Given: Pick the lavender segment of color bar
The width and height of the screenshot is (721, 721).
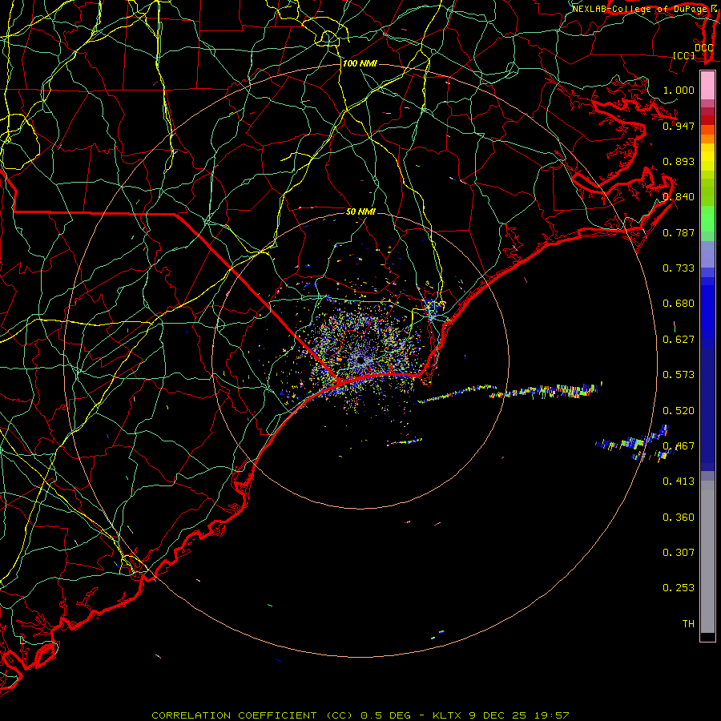Looking at the screenshot, I should (707, 255).
